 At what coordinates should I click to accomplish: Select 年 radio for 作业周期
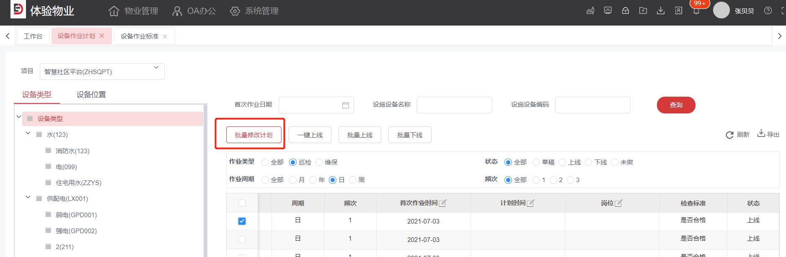pos(313,180)
